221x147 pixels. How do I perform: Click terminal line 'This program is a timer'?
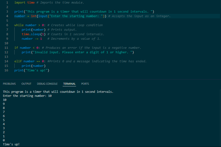(x=58, y=92)
